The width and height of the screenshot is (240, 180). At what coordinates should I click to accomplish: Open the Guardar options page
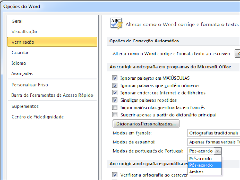tap(20, 53)
